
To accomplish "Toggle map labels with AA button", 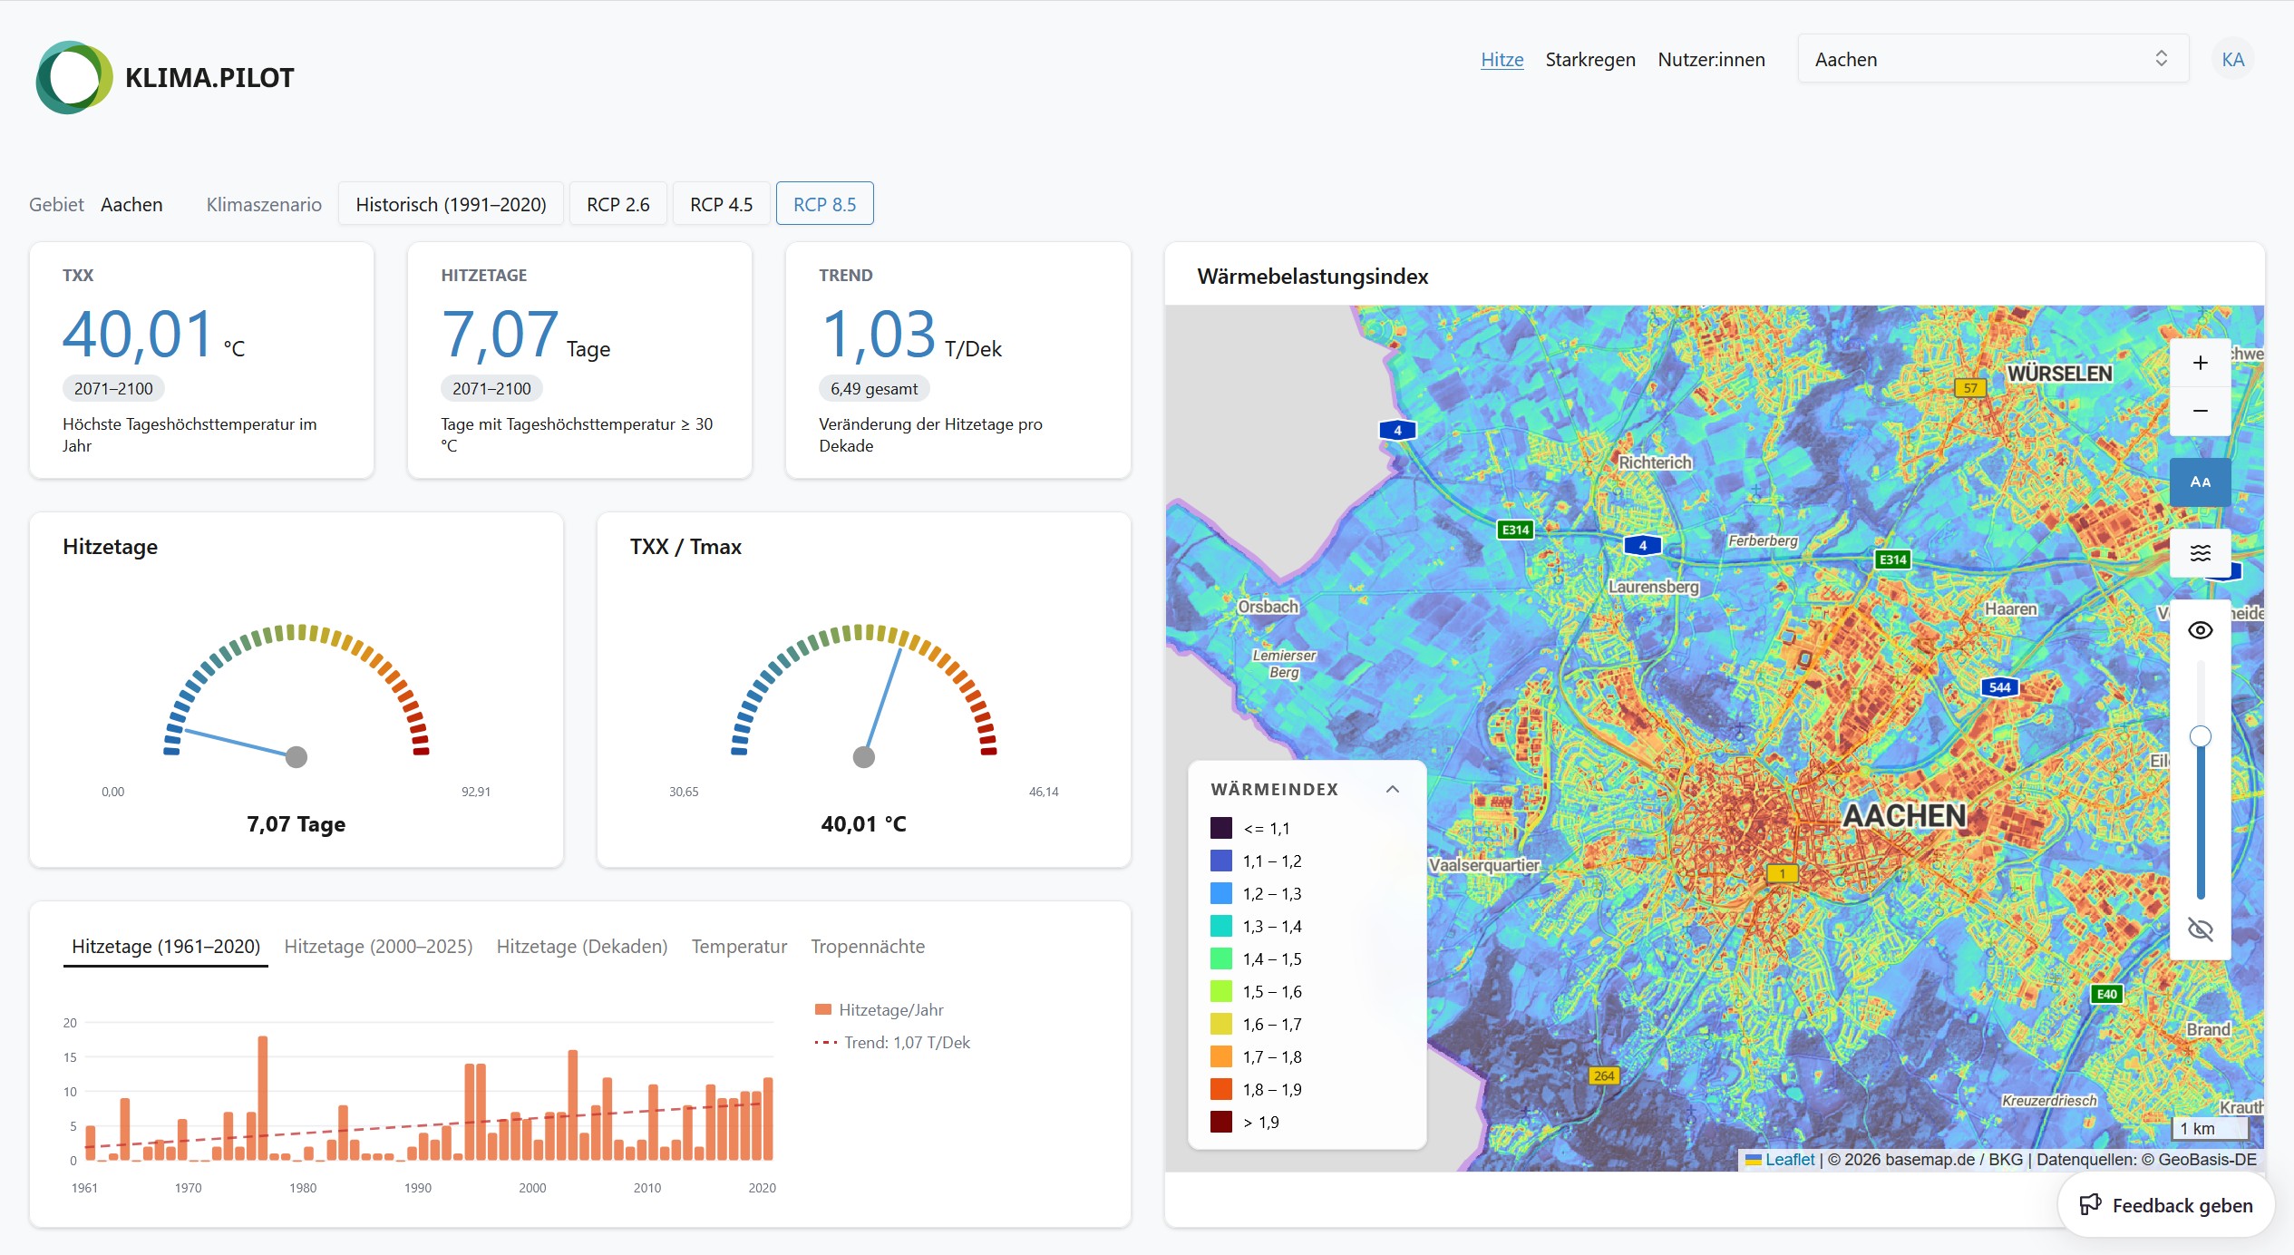I will pos(2200,482).
